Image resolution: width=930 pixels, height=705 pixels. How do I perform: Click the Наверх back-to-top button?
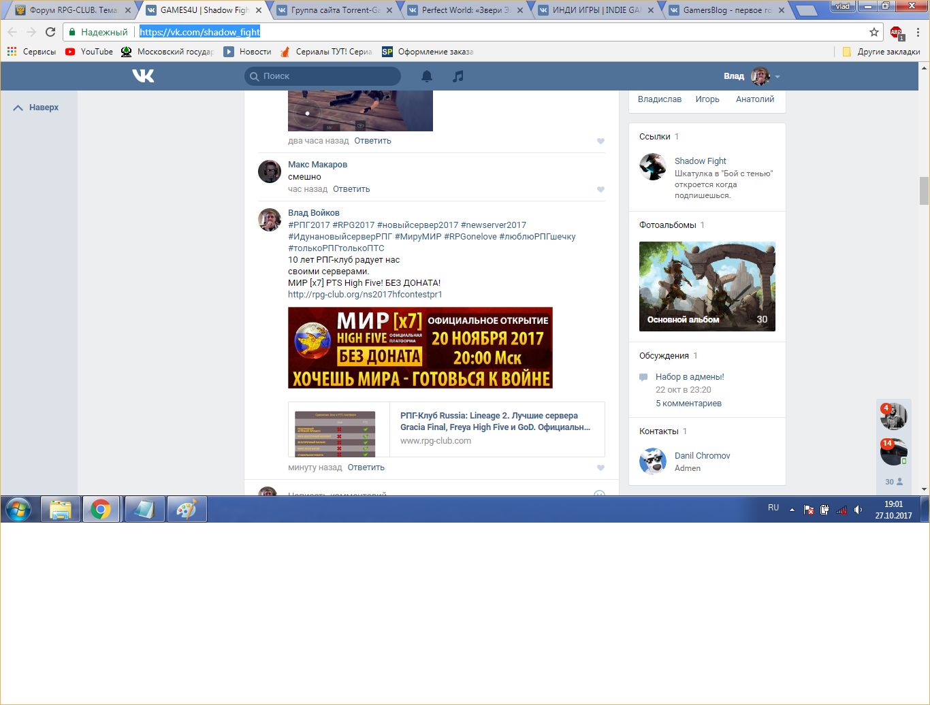37,108
